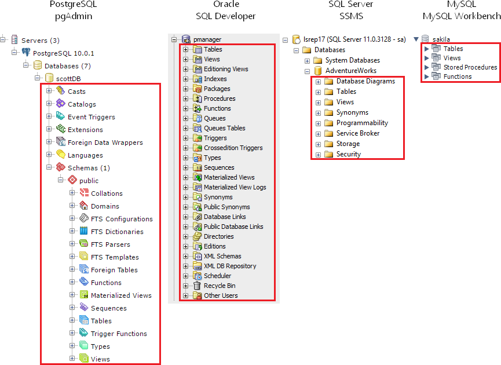Click the Recycle Bin icon in Oracle tree
Viewport: 501px width, 365px height.
[197, 286]
